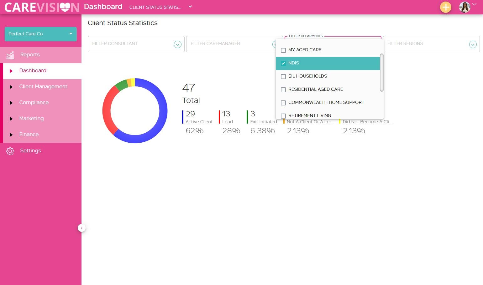Open the Client Status Statistics report dropdown
The height and width of the screenshot is (285, 483).
160,7
